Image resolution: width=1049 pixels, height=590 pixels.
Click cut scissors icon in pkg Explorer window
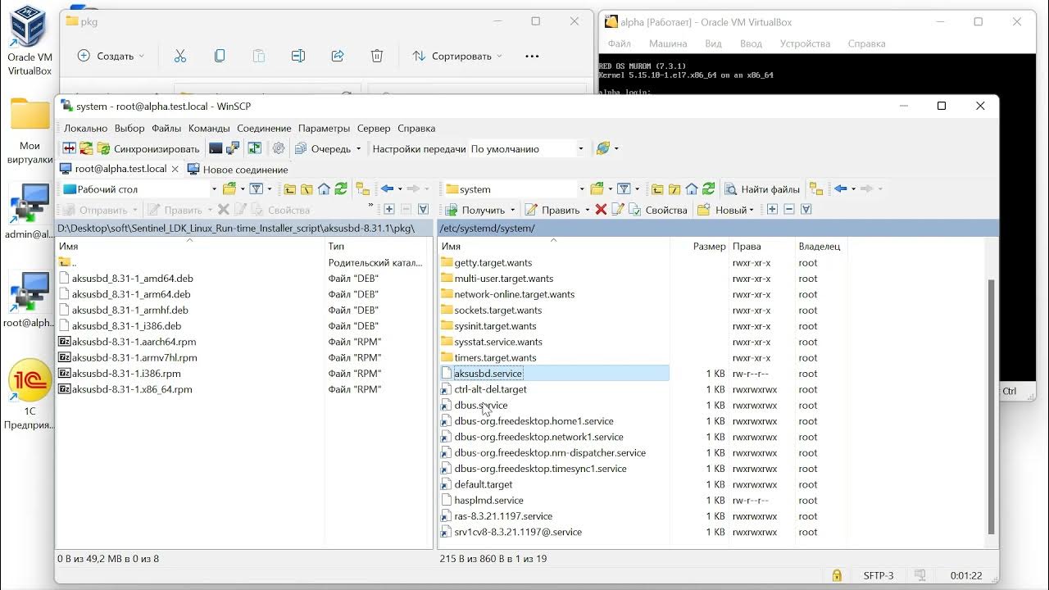(x=180, y=56)
